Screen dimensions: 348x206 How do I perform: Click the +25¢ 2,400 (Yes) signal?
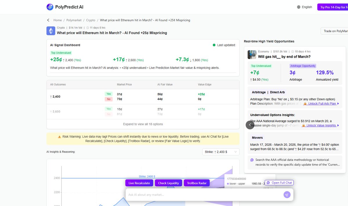click(x=66, y=60)
